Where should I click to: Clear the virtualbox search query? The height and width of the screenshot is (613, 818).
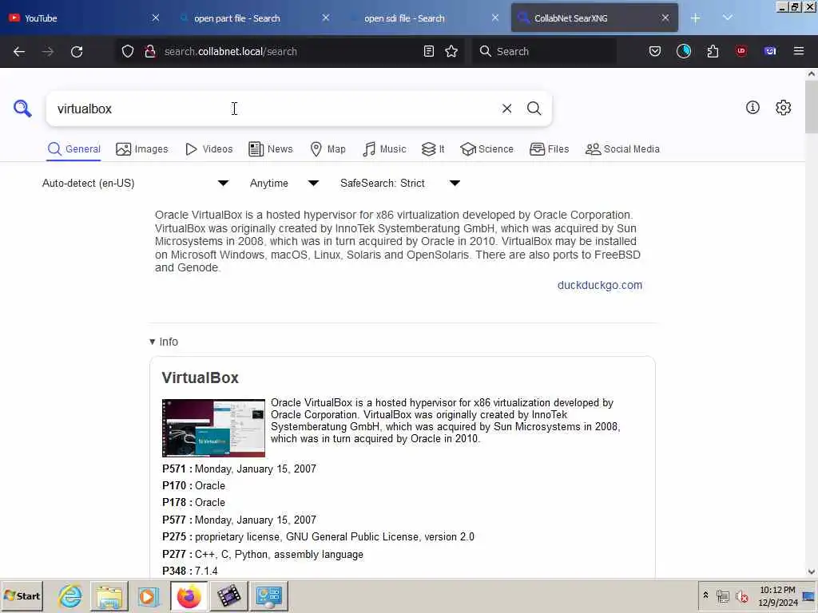point(506,109)
